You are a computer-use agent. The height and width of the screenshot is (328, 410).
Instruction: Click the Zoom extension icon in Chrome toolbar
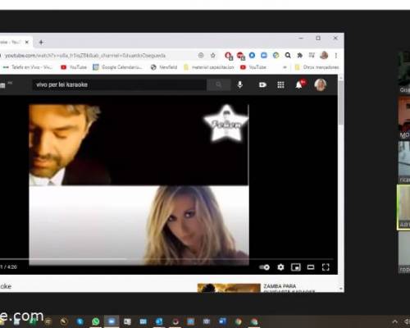pyautogui.click(x=264, y=56)
